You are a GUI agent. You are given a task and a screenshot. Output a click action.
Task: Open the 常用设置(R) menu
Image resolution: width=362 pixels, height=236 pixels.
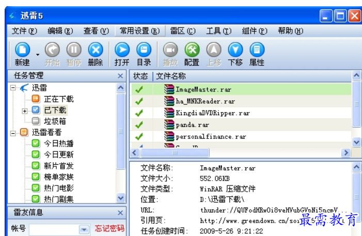click(140, 31)
